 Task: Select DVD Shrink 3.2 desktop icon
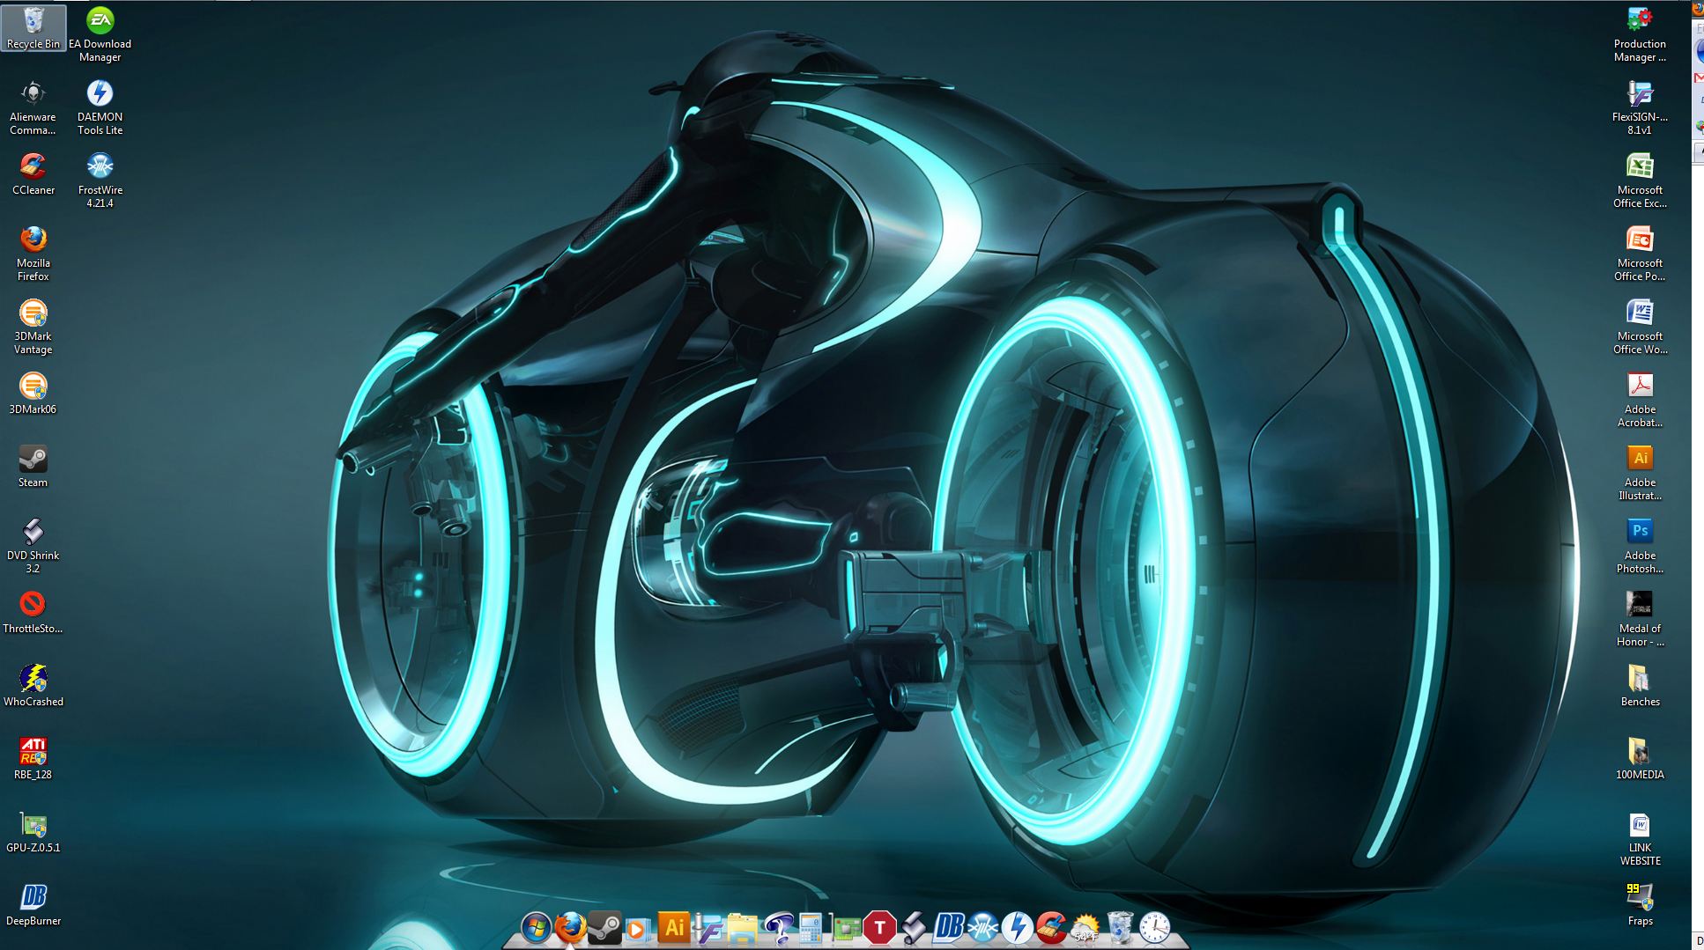(x=33, y=546)
